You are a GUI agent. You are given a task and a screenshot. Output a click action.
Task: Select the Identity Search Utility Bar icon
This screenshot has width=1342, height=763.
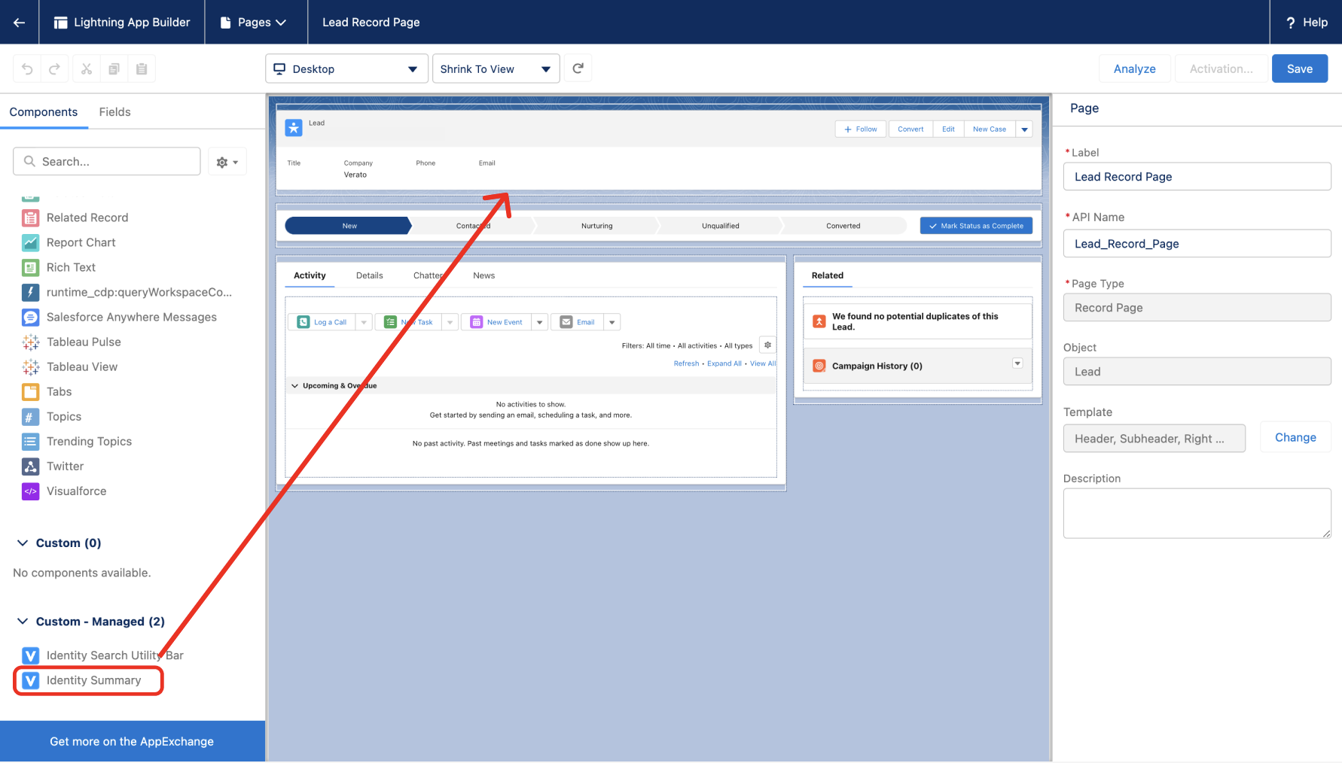[30, 655]
